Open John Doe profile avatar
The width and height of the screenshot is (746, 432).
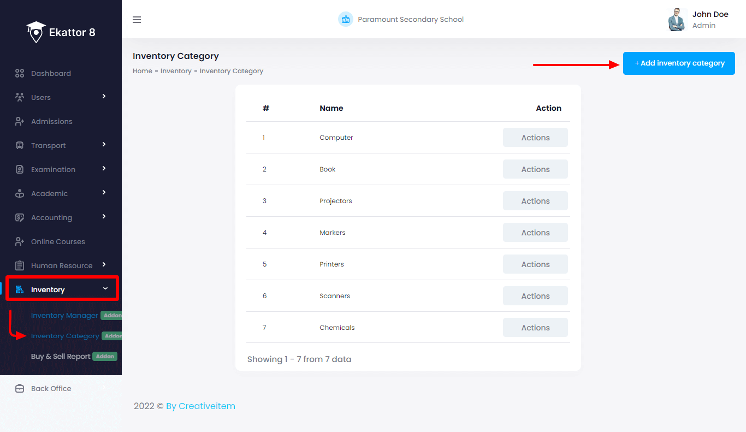[677, 20]
